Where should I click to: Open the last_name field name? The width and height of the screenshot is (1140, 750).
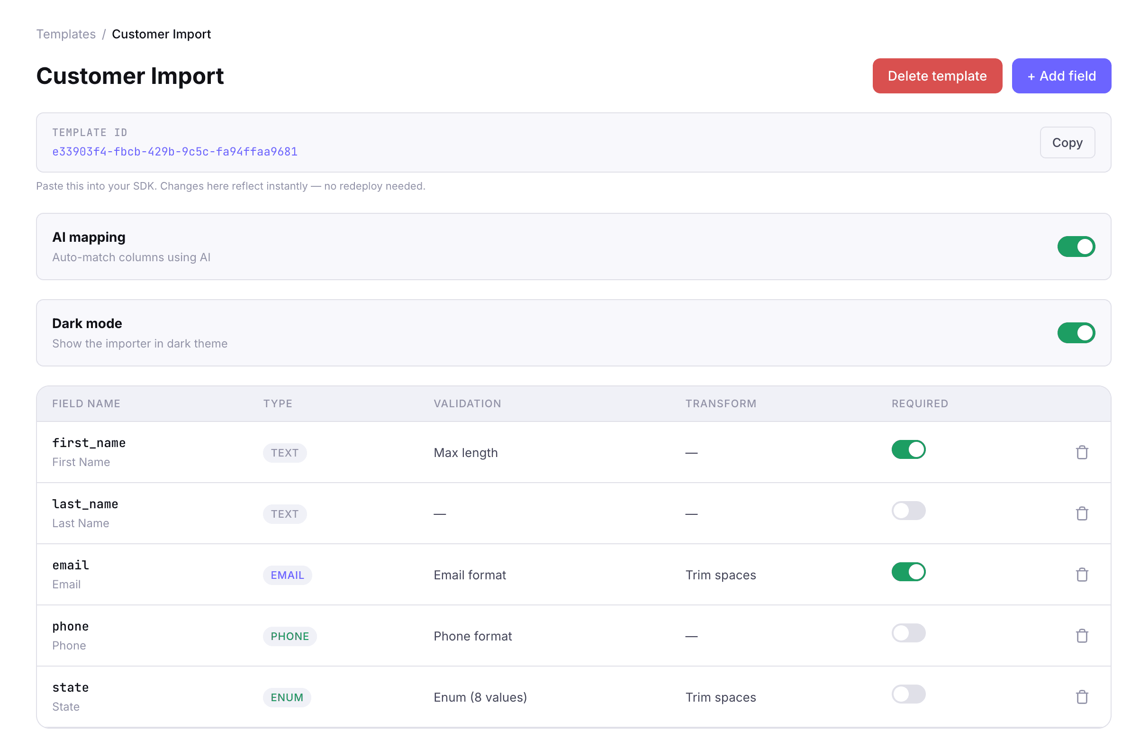coord(85,504)
